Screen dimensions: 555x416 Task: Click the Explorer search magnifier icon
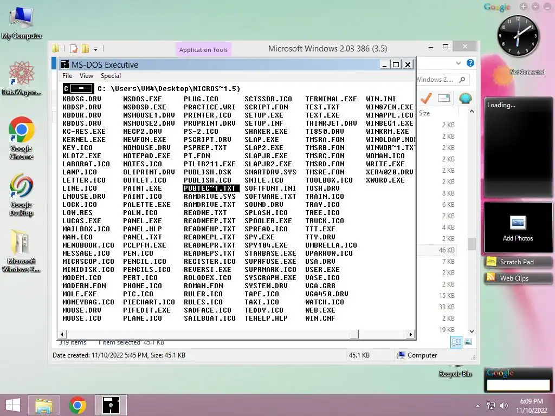(462, 80)
